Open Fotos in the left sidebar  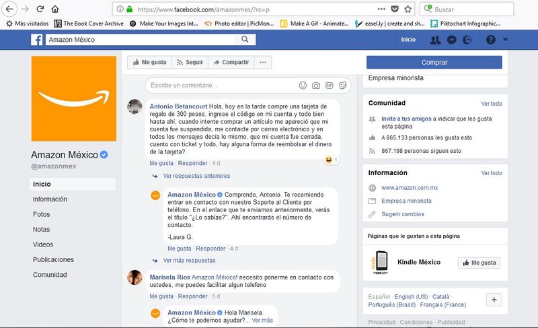click(x=42, y=214)
